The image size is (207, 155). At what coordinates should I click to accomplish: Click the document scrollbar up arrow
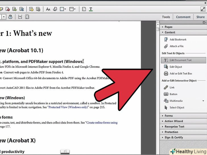coord(158,24)
